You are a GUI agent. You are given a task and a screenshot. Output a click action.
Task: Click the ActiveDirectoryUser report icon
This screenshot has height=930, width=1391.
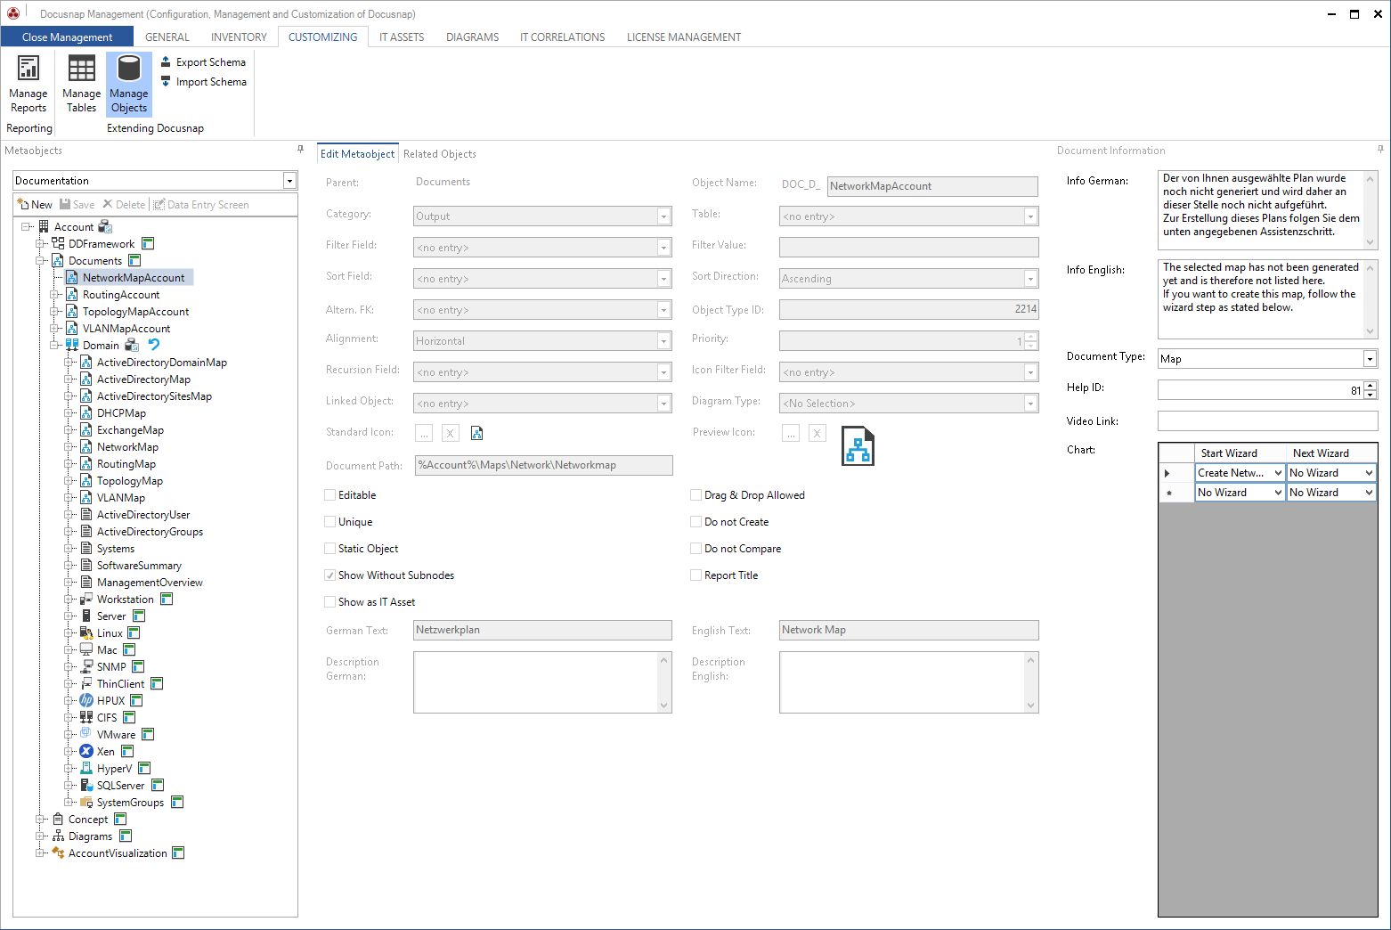point(86,514)
